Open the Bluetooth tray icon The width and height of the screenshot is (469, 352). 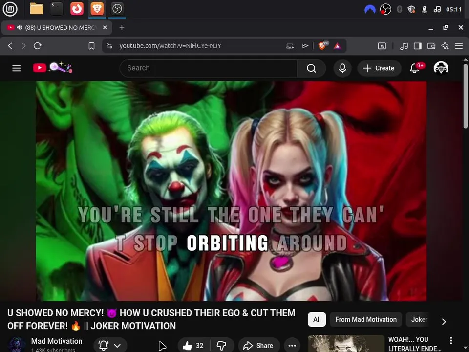[399, 10]
